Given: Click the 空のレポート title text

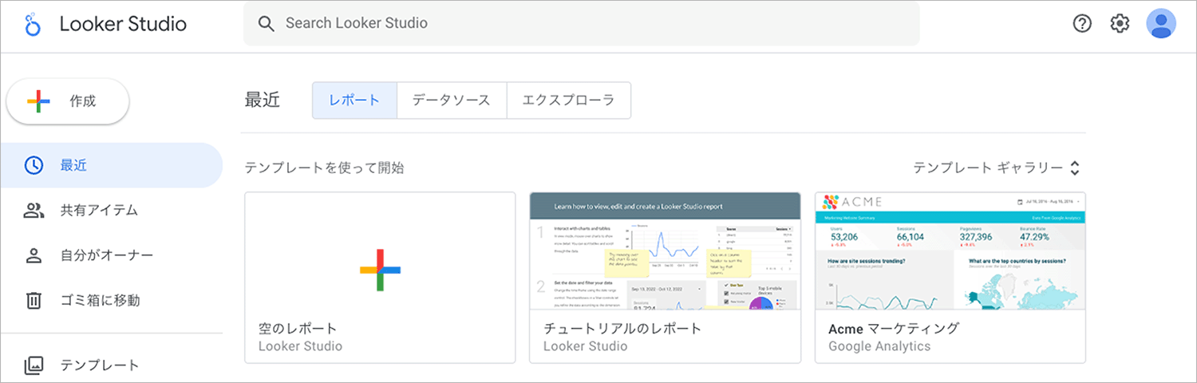Looking at the screenshot, I should 298,328.
